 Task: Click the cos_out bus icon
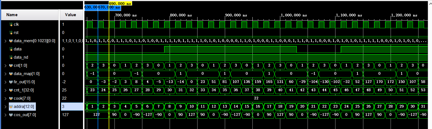pyautogui.click(x=11, y=115)
